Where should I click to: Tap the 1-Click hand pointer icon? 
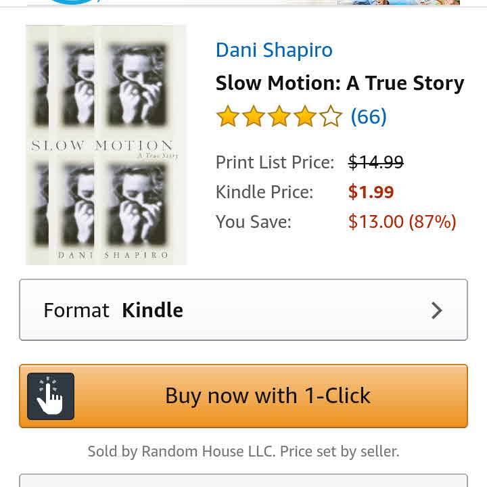51,396
